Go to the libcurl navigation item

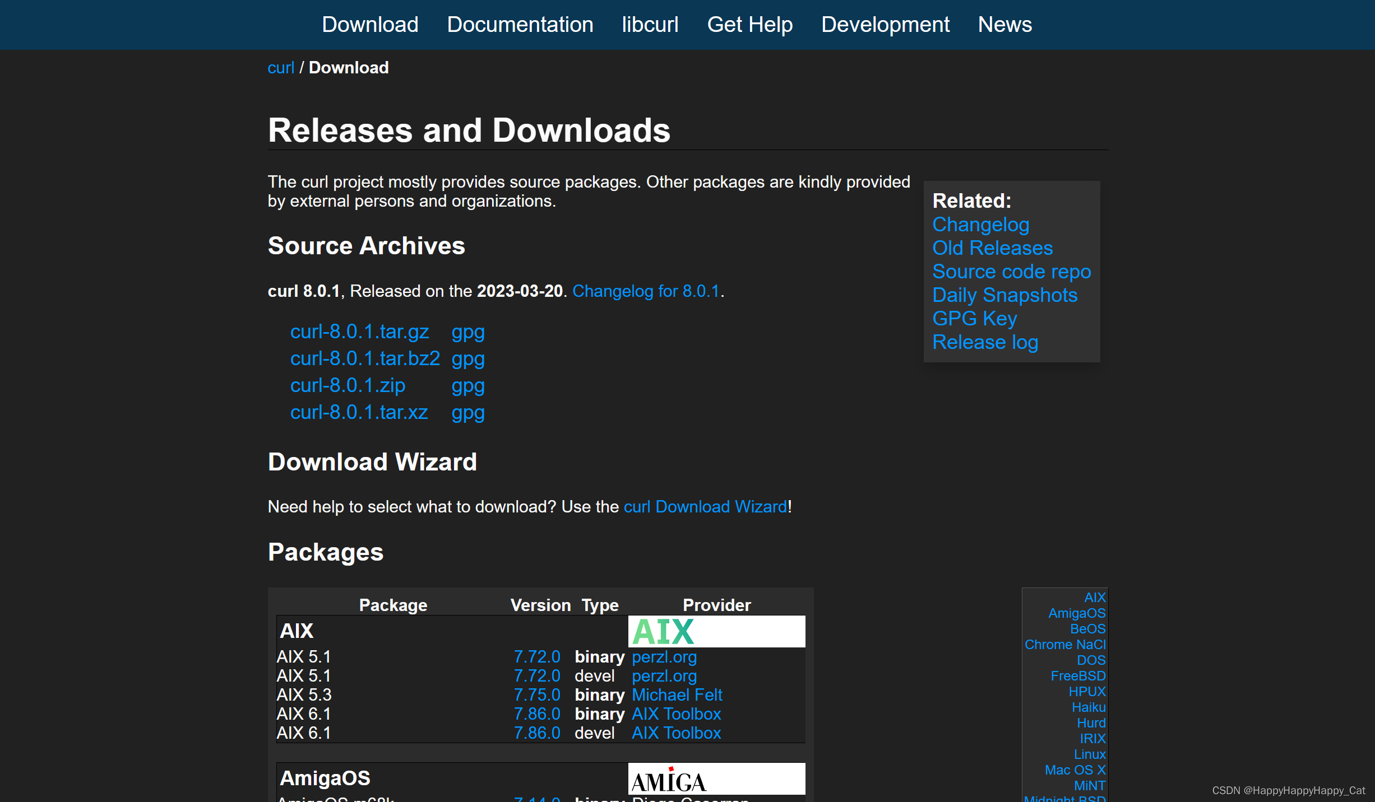650,25
